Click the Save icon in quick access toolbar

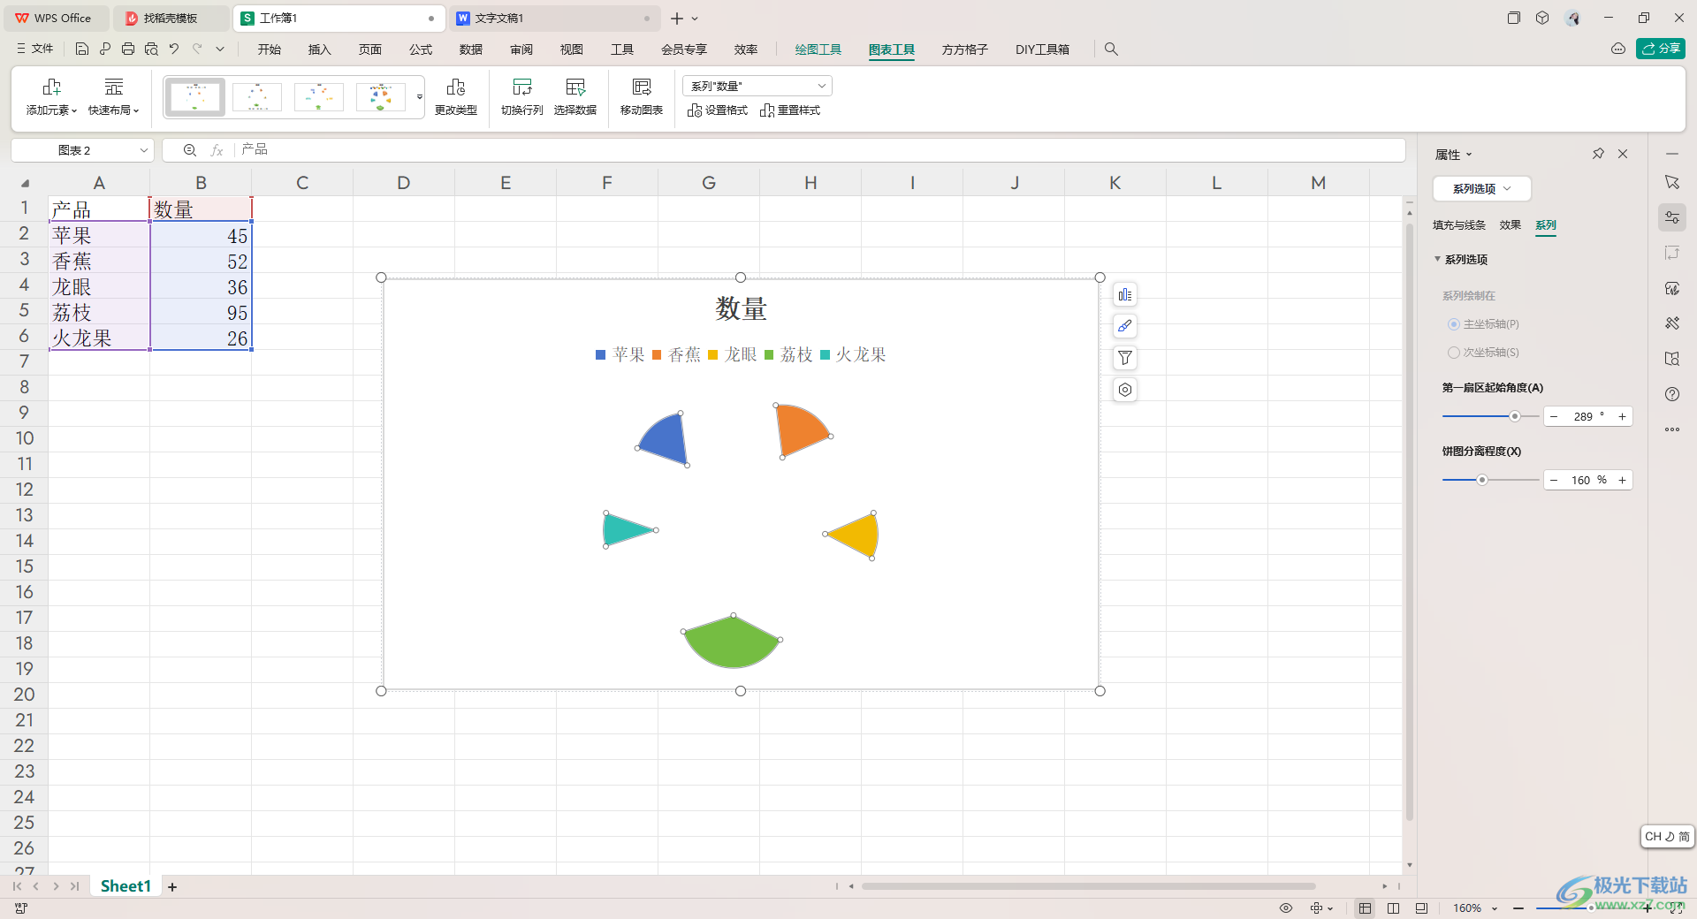tap(82, 49)
